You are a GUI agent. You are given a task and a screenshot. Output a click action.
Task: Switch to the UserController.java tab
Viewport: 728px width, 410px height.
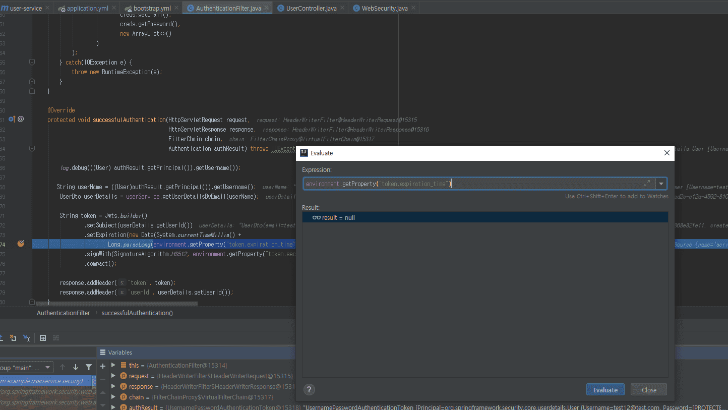[x=311, y=9]
